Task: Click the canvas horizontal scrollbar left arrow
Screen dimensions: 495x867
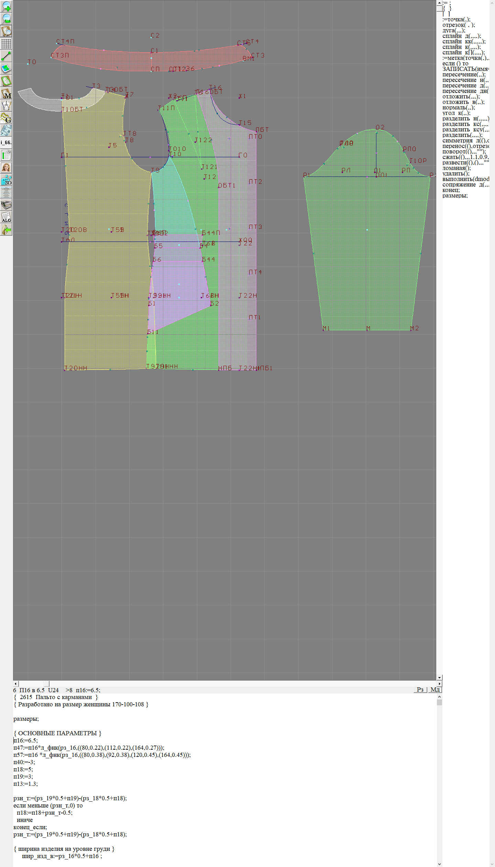Action: [x=15, y=683]
